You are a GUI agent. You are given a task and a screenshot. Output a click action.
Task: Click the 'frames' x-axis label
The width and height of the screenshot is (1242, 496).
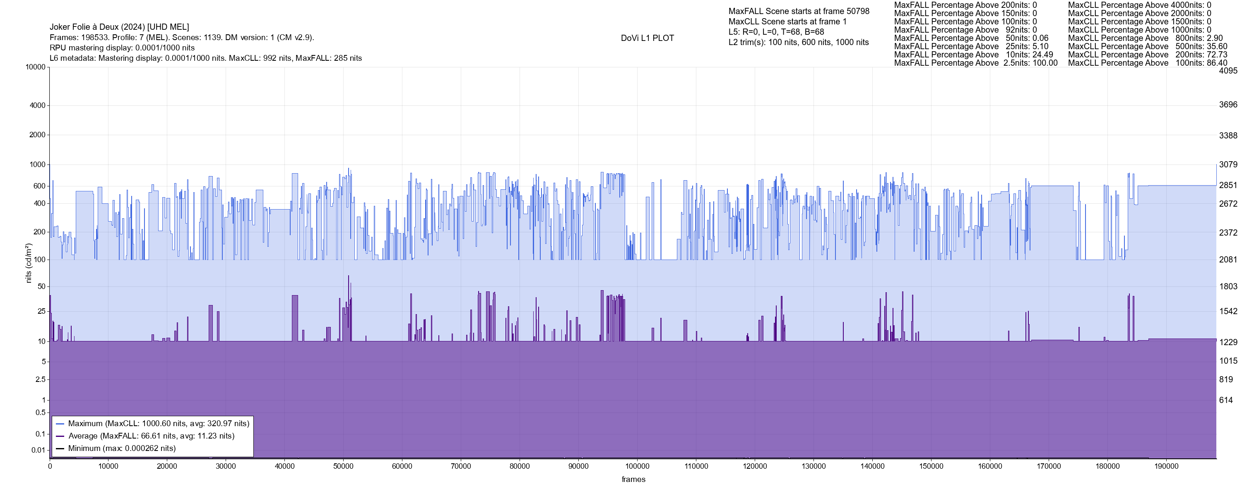click(x=633, y=479)
